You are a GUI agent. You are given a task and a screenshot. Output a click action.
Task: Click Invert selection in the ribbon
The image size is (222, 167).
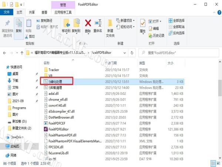(176, 33)
